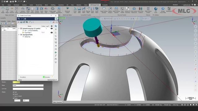
Task: Collapse the Default Group tree node
Action: pyautogui.click(x=19, y=29)
